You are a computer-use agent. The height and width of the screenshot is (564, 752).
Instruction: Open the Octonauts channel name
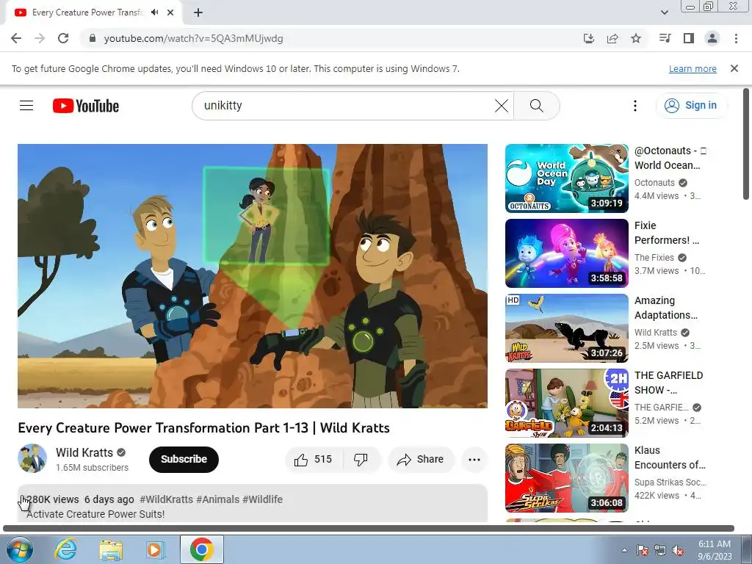654,183
